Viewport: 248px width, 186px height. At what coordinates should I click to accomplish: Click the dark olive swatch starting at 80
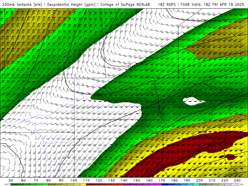52,184
